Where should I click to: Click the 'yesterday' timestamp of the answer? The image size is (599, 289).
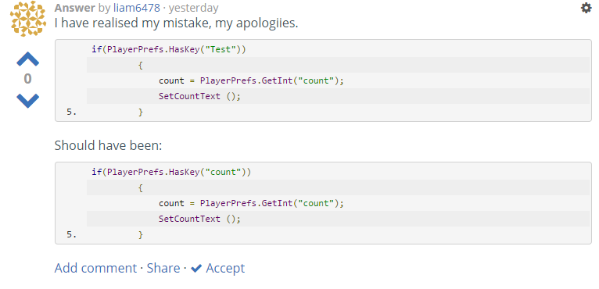pyautogui.click(x=194, y=8)
